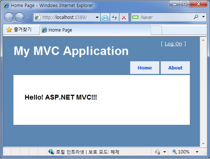Open the search provider dropdown arrow
The image size is (210, 159).
203,17
